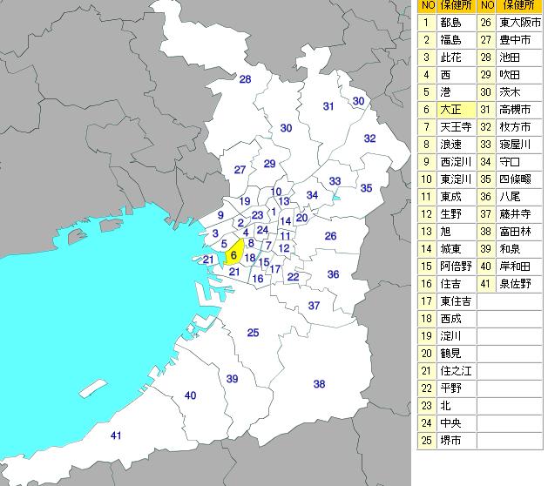Click map region 26 on the map
Screen dimensions: 548x486
coord(330,236)
